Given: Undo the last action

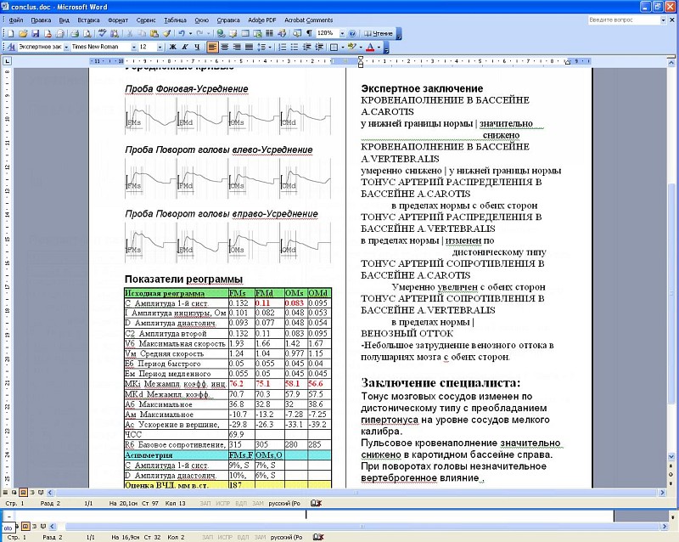Looking at the screenshot, I should 182,33.
